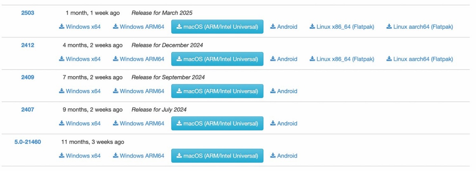Download Android build for release 2409
Screen dimensions: 476x171
click(x=284, y=91)
